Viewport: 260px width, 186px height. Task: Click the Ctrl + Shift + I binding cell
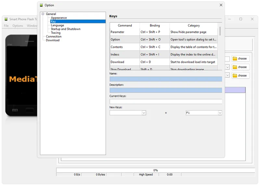click(x=155, y=54)
